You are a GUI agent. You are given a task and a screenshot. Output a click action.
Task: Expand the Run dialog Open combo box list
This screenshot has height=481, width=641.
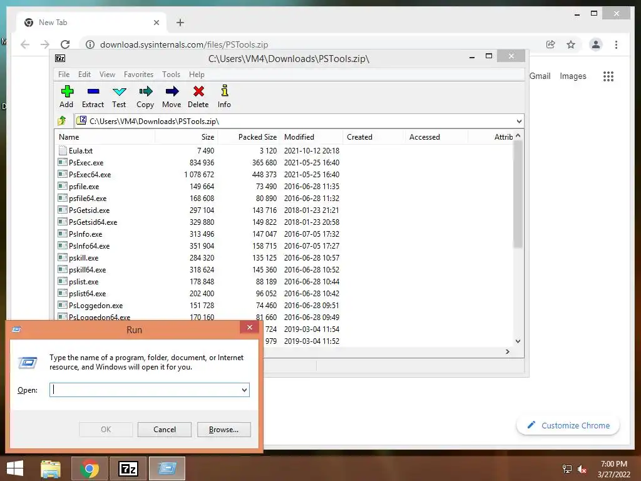pyautogui.click(x=244, y=390)
